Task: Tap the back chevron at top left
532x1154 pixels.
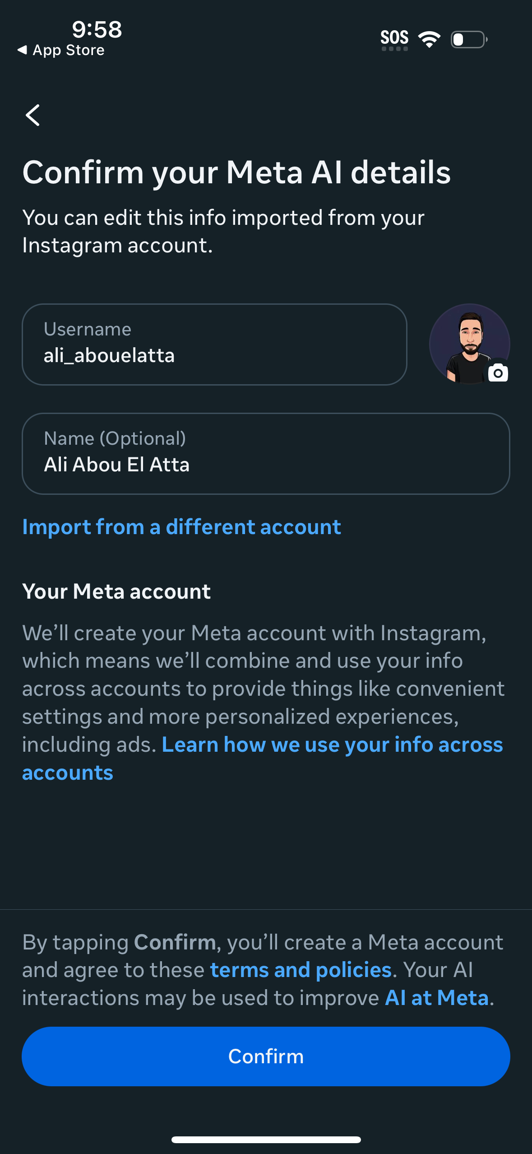Action: click(33, 116)
